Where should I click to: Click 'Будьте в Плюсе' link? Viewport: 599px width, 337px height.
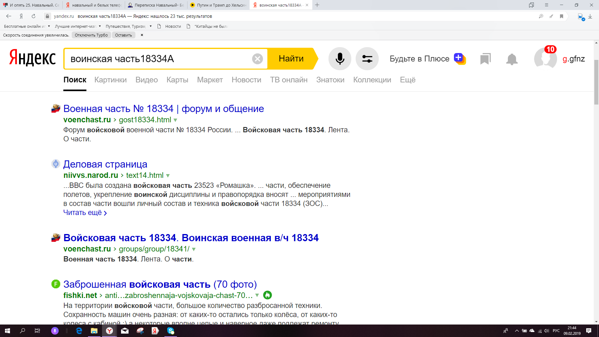[419, 59]
